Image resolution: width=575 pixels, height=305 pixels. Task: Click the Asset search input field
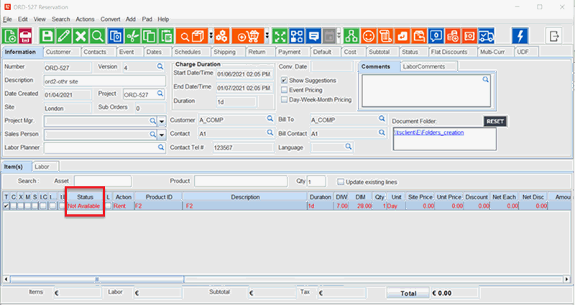click(102, 181)
